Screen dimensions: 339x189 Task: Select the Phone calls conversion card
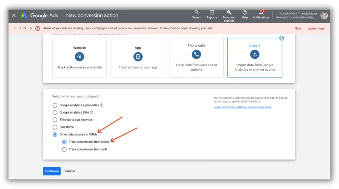196,58
